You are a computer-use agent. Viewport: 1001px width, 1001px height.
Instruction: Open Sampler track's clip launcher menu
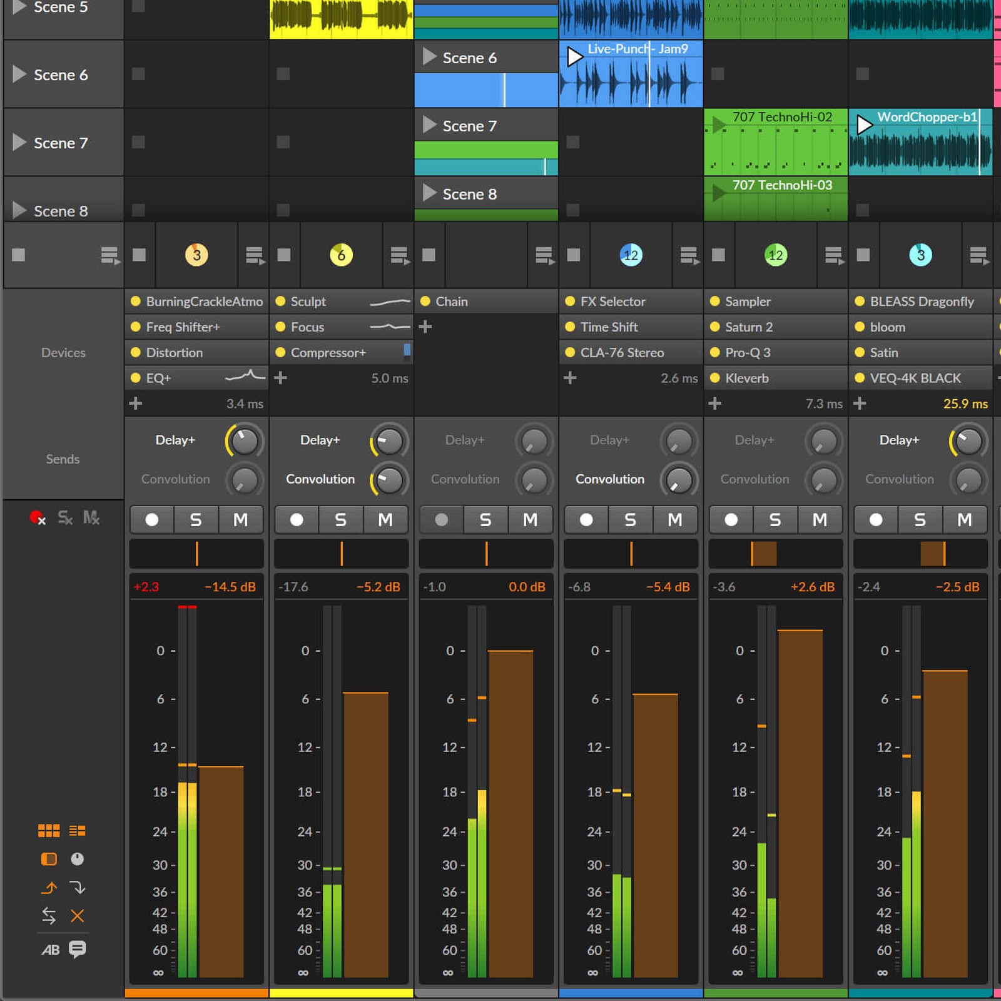(x=834, y=255)
